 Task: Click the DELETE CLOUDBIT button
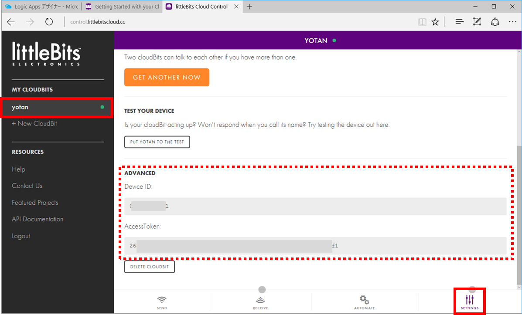coord(150,267)
